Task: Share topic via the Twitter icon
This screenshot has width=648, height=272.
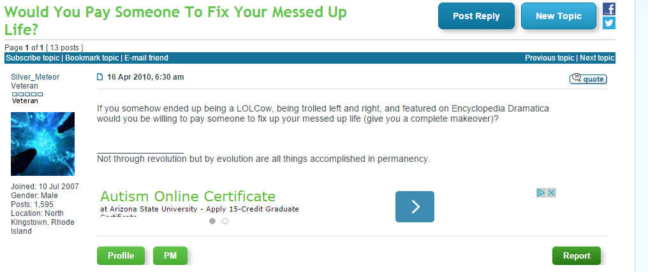Action: click(x=609, y=23)
